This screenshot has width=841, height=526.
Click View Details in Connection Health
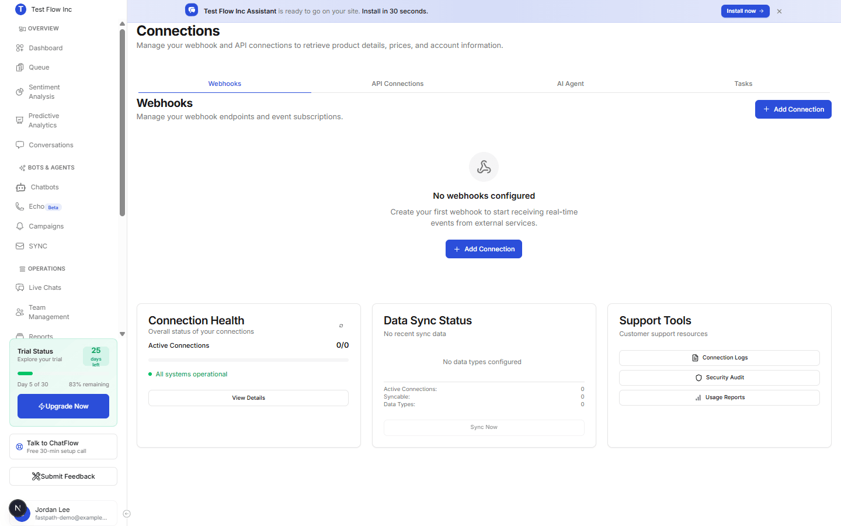click(x=248, y=398)
